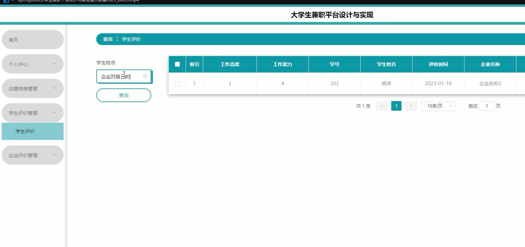This screenshot has width=525, height=247.
Task: Click the 企业名称2 cell in the table
Action: pyautogui.click(x=490, y=83)
